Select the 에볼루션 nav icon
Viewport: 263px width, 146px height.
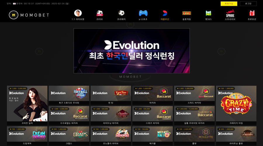tap(165, 13)
